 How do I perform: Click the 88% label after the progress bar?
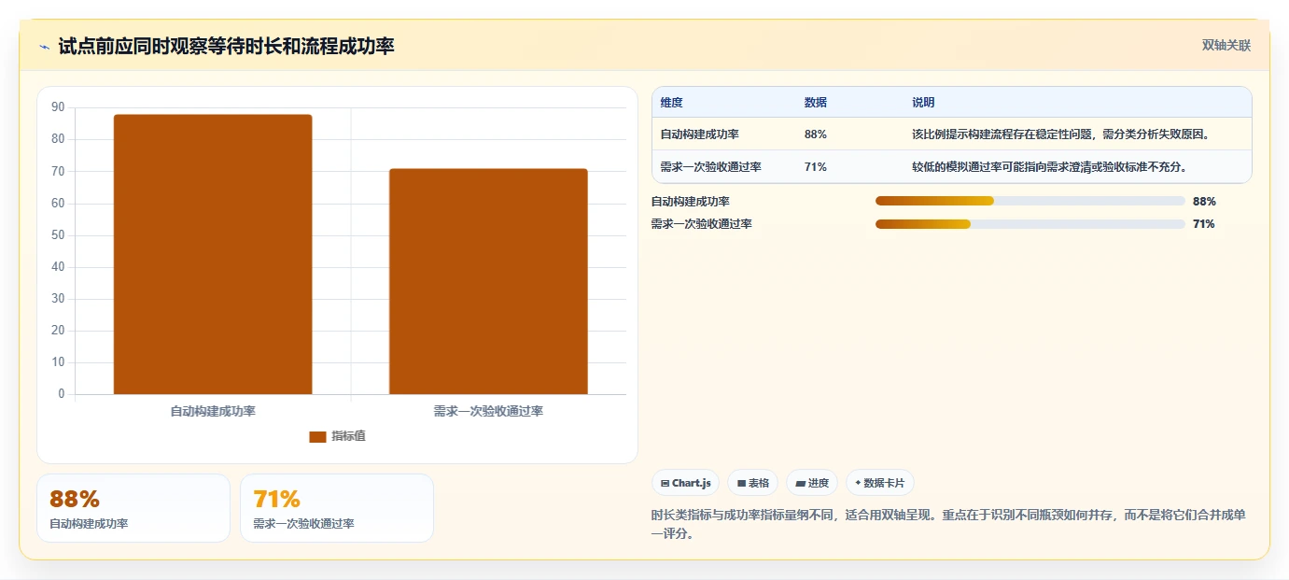1204,201
